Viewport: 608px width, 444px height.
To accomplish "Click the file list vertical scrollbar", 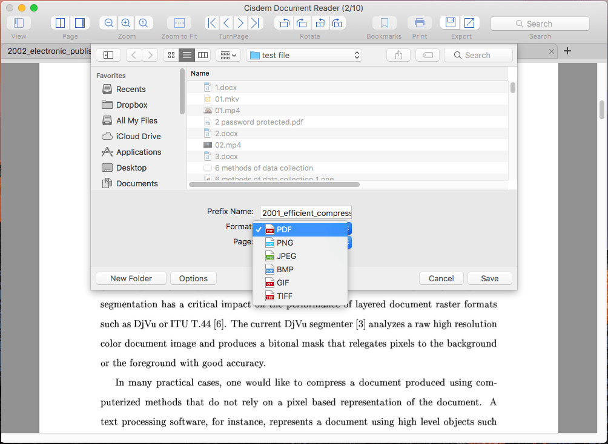I will [512, 88].
